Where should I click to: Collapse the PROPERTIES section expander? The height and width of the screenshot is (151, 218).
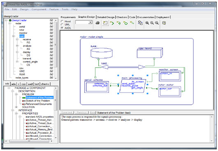(16, 113)
